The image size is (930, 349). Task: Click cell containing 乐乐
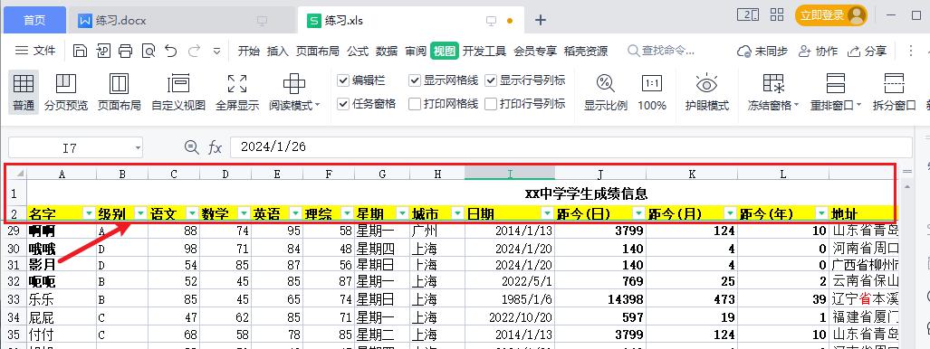[x=61, y=300]
